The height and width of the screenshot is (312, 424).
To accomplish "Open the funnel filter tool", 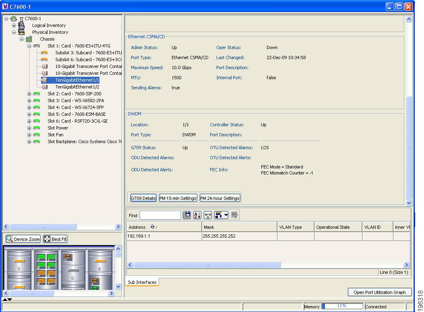I will coord(208,215).
